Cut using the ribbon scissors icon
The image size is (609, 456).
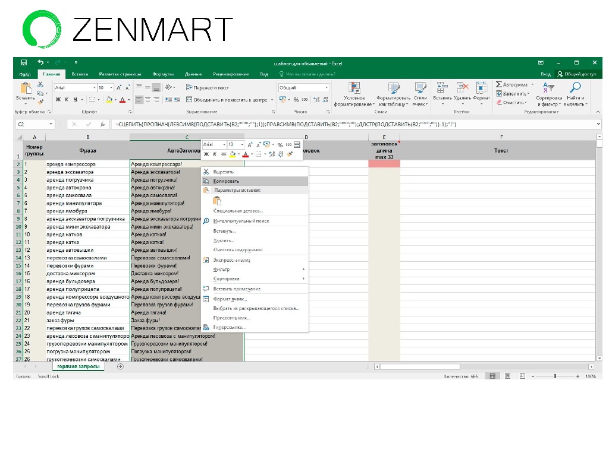[40, 84]
